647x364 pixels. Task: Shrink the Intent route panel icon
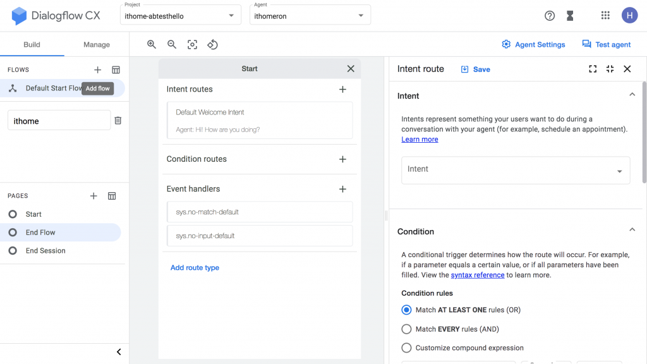pos(610,69)
